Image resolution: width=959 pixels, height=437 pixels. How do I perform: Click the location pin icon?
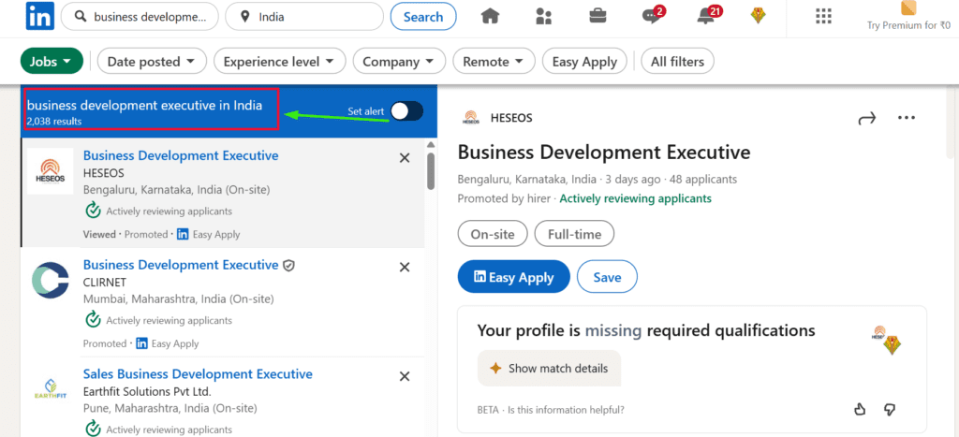(245, 17)
